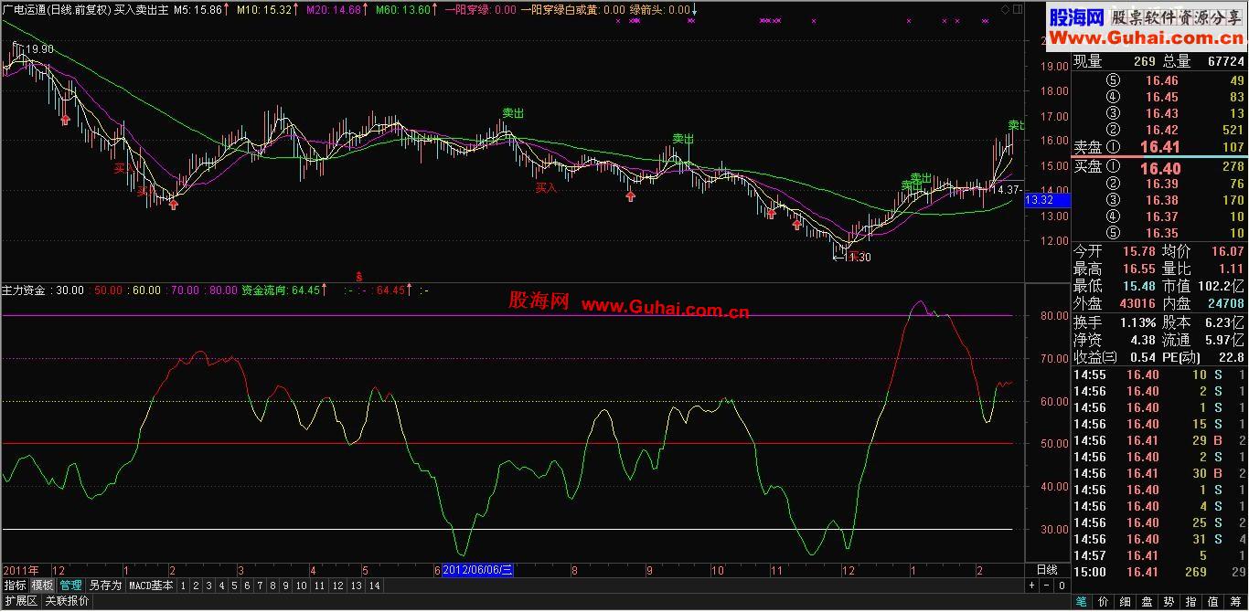This screenshot has width=1249, height=612.
Task: Click the red 买入 signal near June
Action: click(546, 187)
